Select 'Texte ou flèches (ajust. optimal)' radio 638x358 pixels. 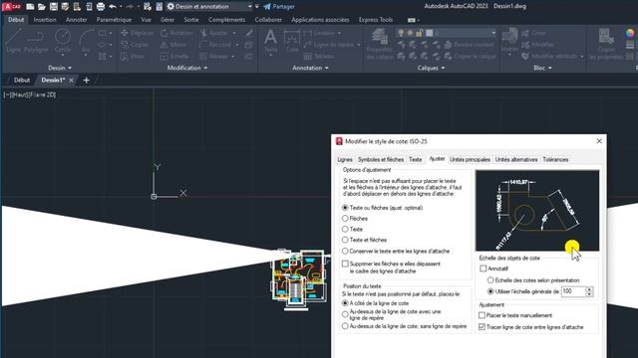[345, 208]
